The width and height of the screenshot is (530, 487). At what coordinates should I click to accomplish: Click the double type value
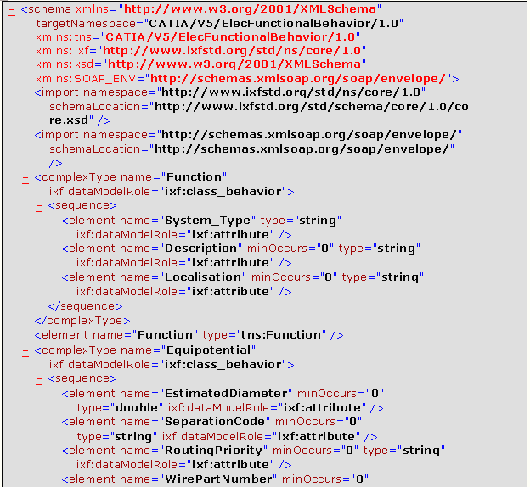[x=137, y=408]
